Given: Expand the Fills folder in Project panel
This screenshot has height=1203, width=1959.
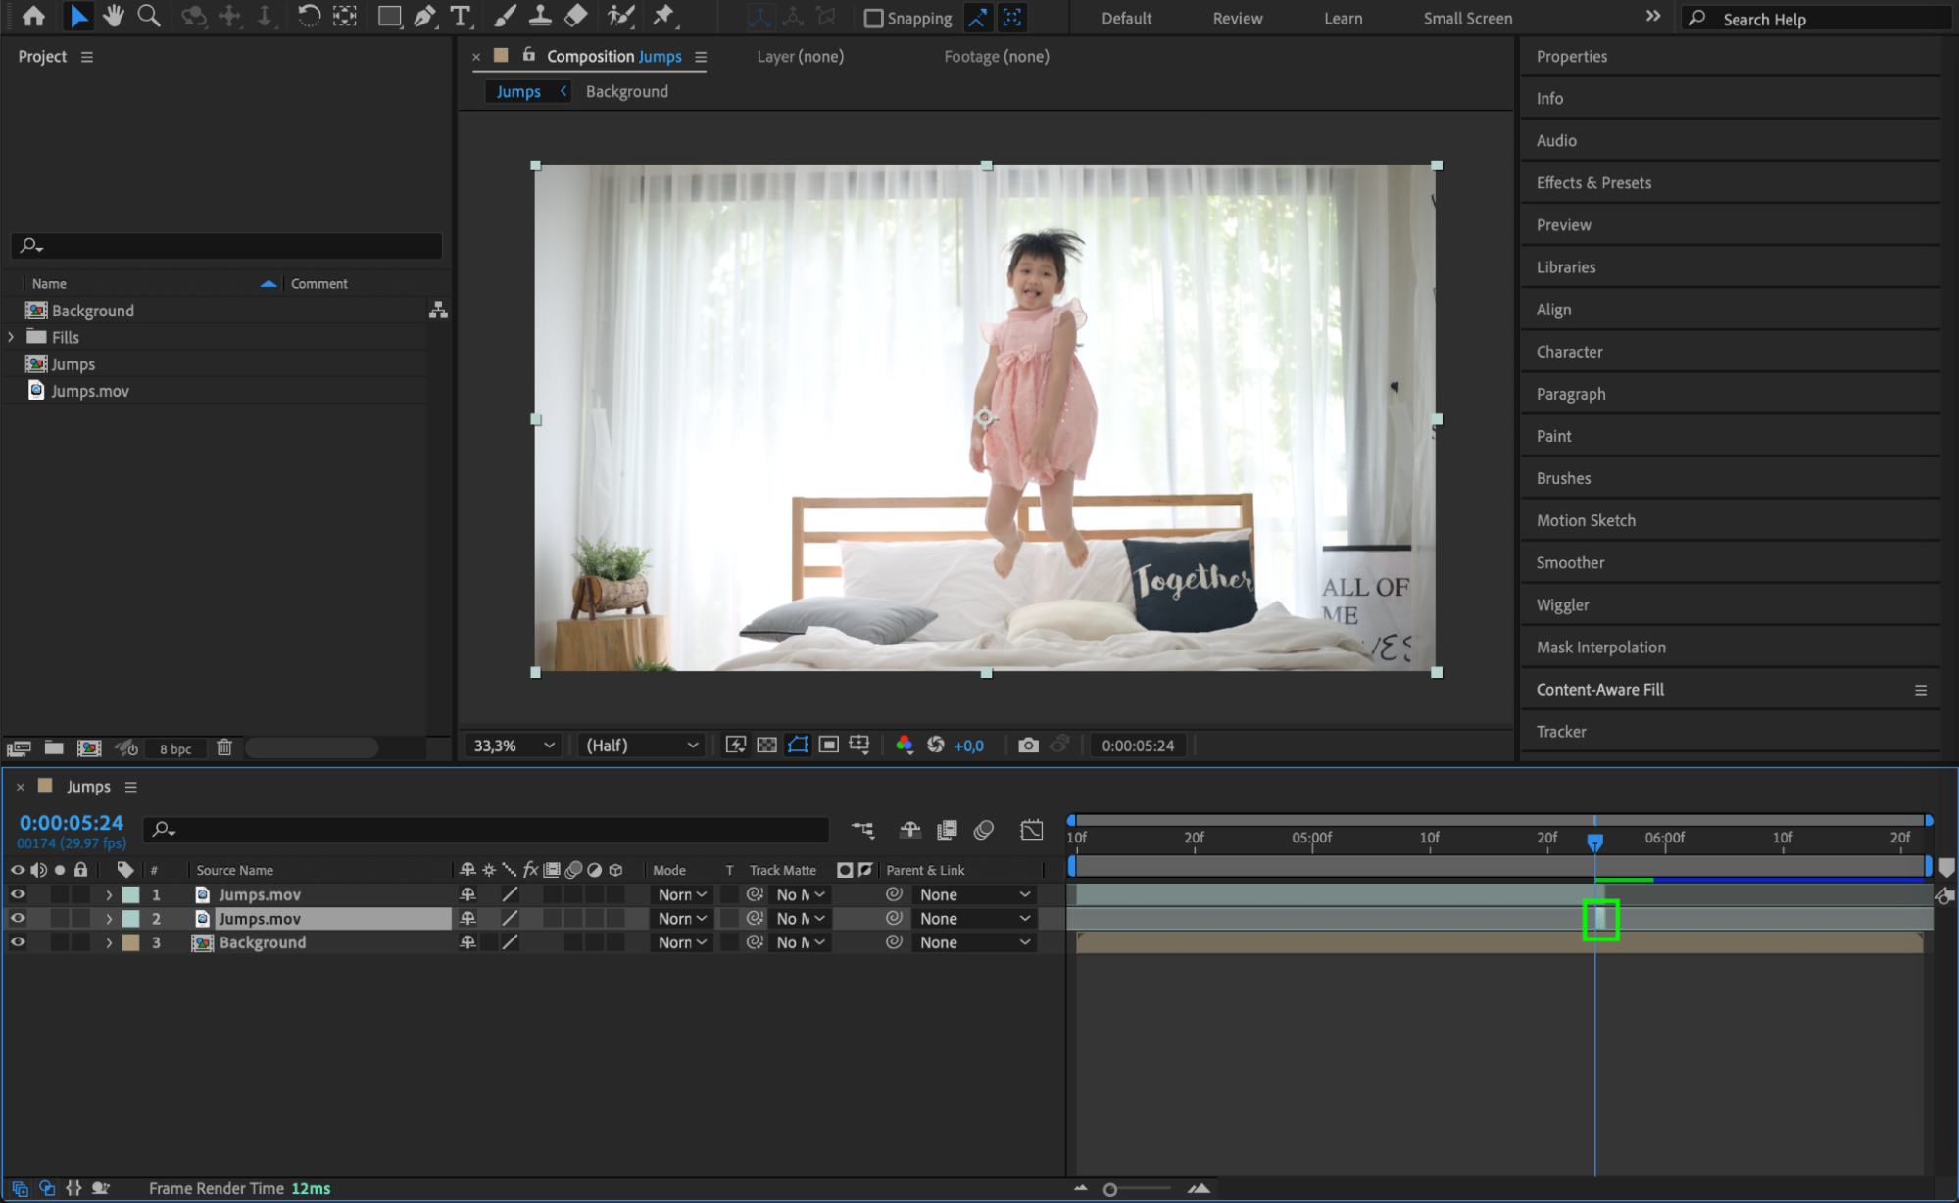Looking at the screenshot, I should click(11, 337).
